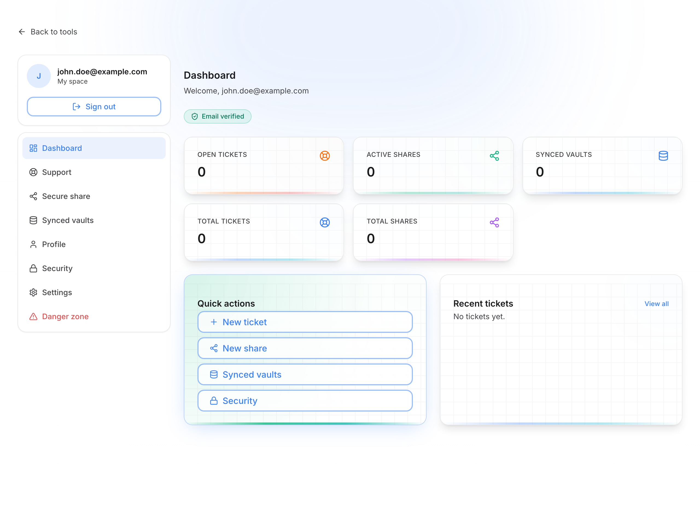Click the Sign out button
The image size is (700, 505).
click(x=94, y=107)
